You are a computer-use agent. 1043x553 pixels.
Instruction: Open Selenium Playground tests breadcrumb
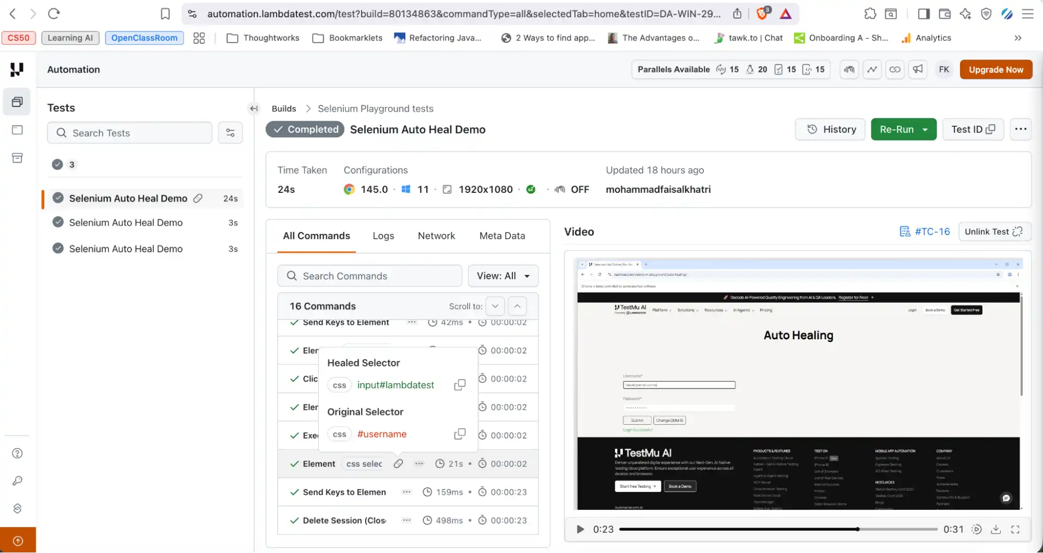pyautogui.click(x=376, y=109)
